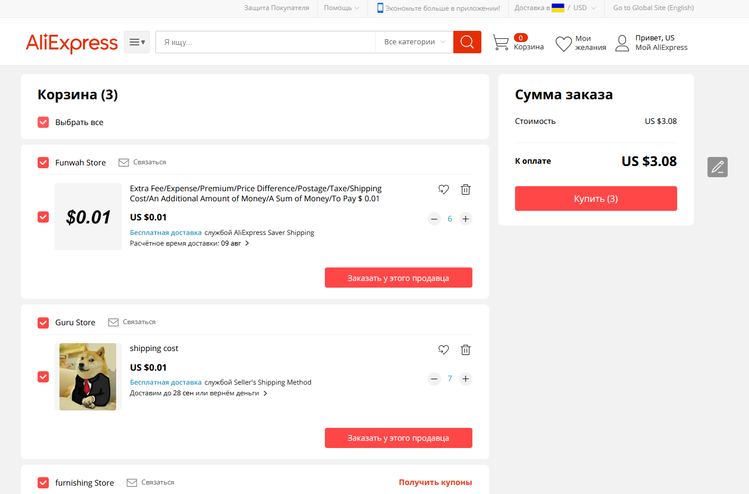Click the AliExpress logo
Image resolution: width=749 pixels, height=494 pixels.
tap(72, 43)
